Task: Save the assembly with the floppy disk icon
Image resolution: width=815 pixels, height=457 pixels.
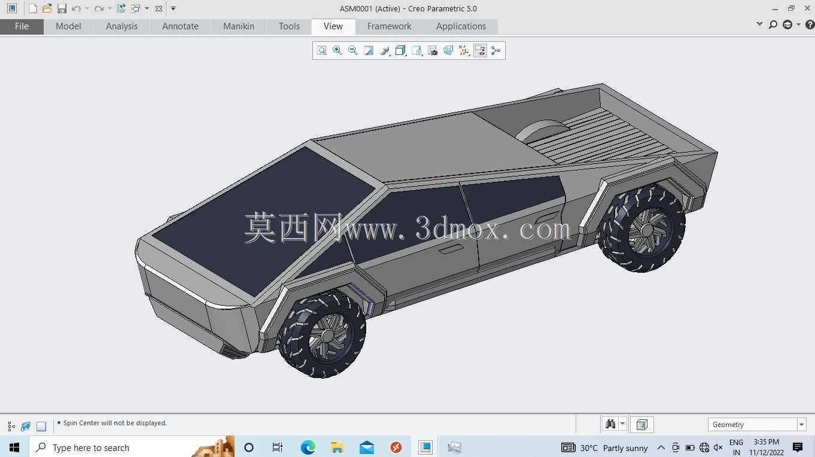Action: (x=62, y=8)
